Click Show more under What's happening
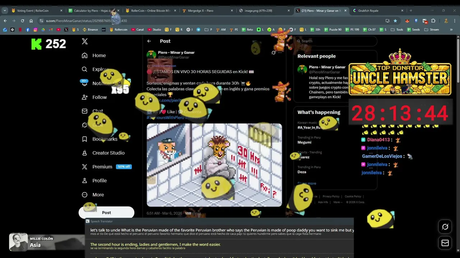This screenshot has width=460, height=258. [307, 183]
